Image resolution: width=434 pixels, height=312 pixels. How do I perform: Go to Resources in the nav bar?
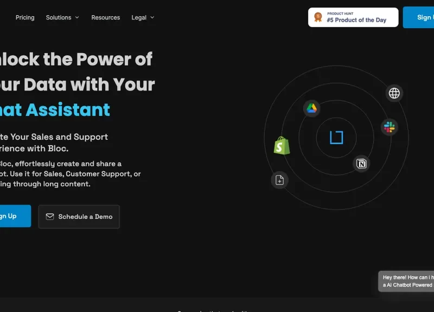tap(106, 17)
